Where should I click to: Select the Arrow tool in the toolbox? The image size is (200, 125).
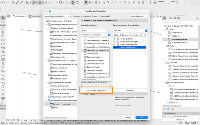pos(3,17)
